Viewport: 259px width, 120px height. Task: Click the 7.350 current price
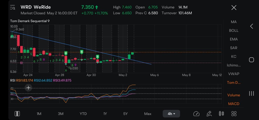pos(87,7)
